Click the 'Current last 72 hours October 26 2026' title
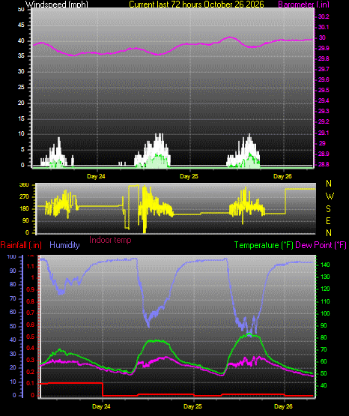Viewport: 349px width, 416px height. click(196, 4)
